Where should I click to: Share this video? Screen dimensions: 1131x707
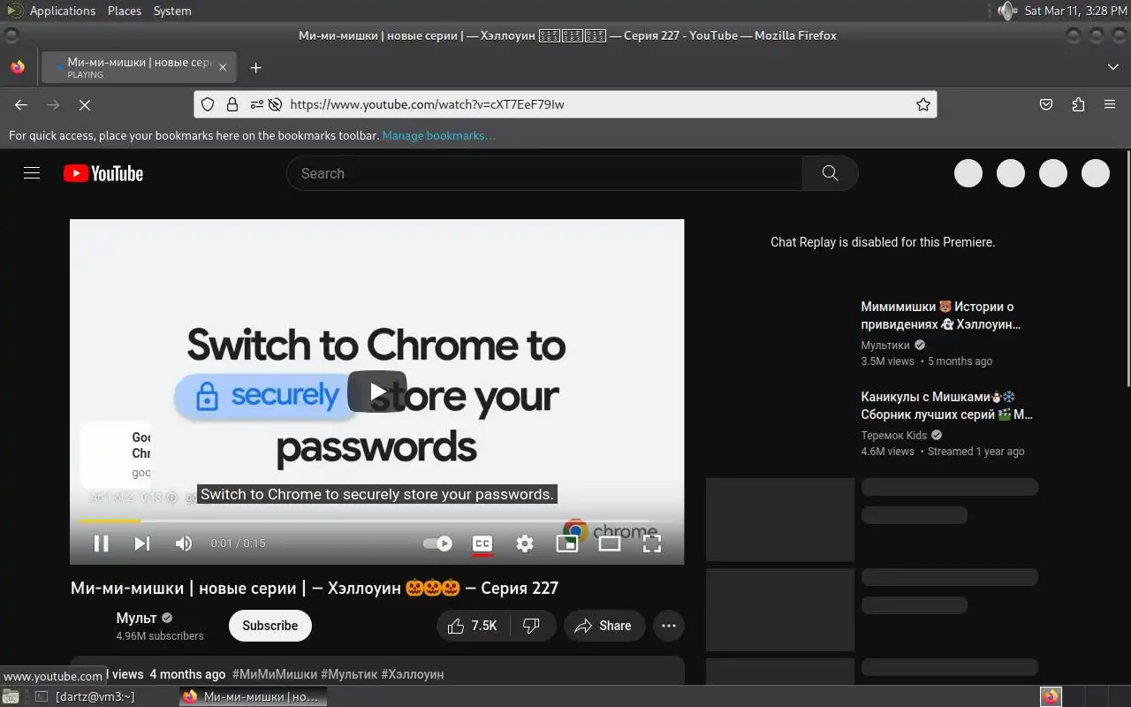point(604,626)
